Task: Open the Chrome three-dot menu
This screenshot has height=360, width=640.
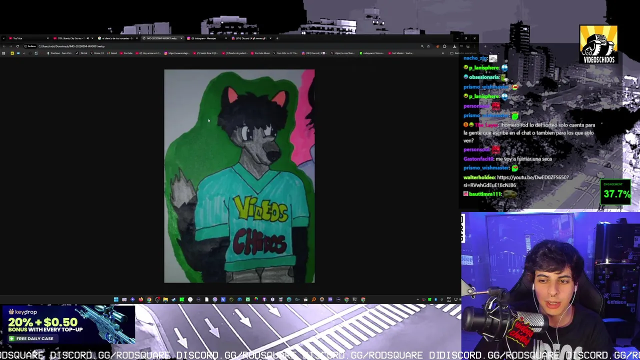Action: point(474,46)
